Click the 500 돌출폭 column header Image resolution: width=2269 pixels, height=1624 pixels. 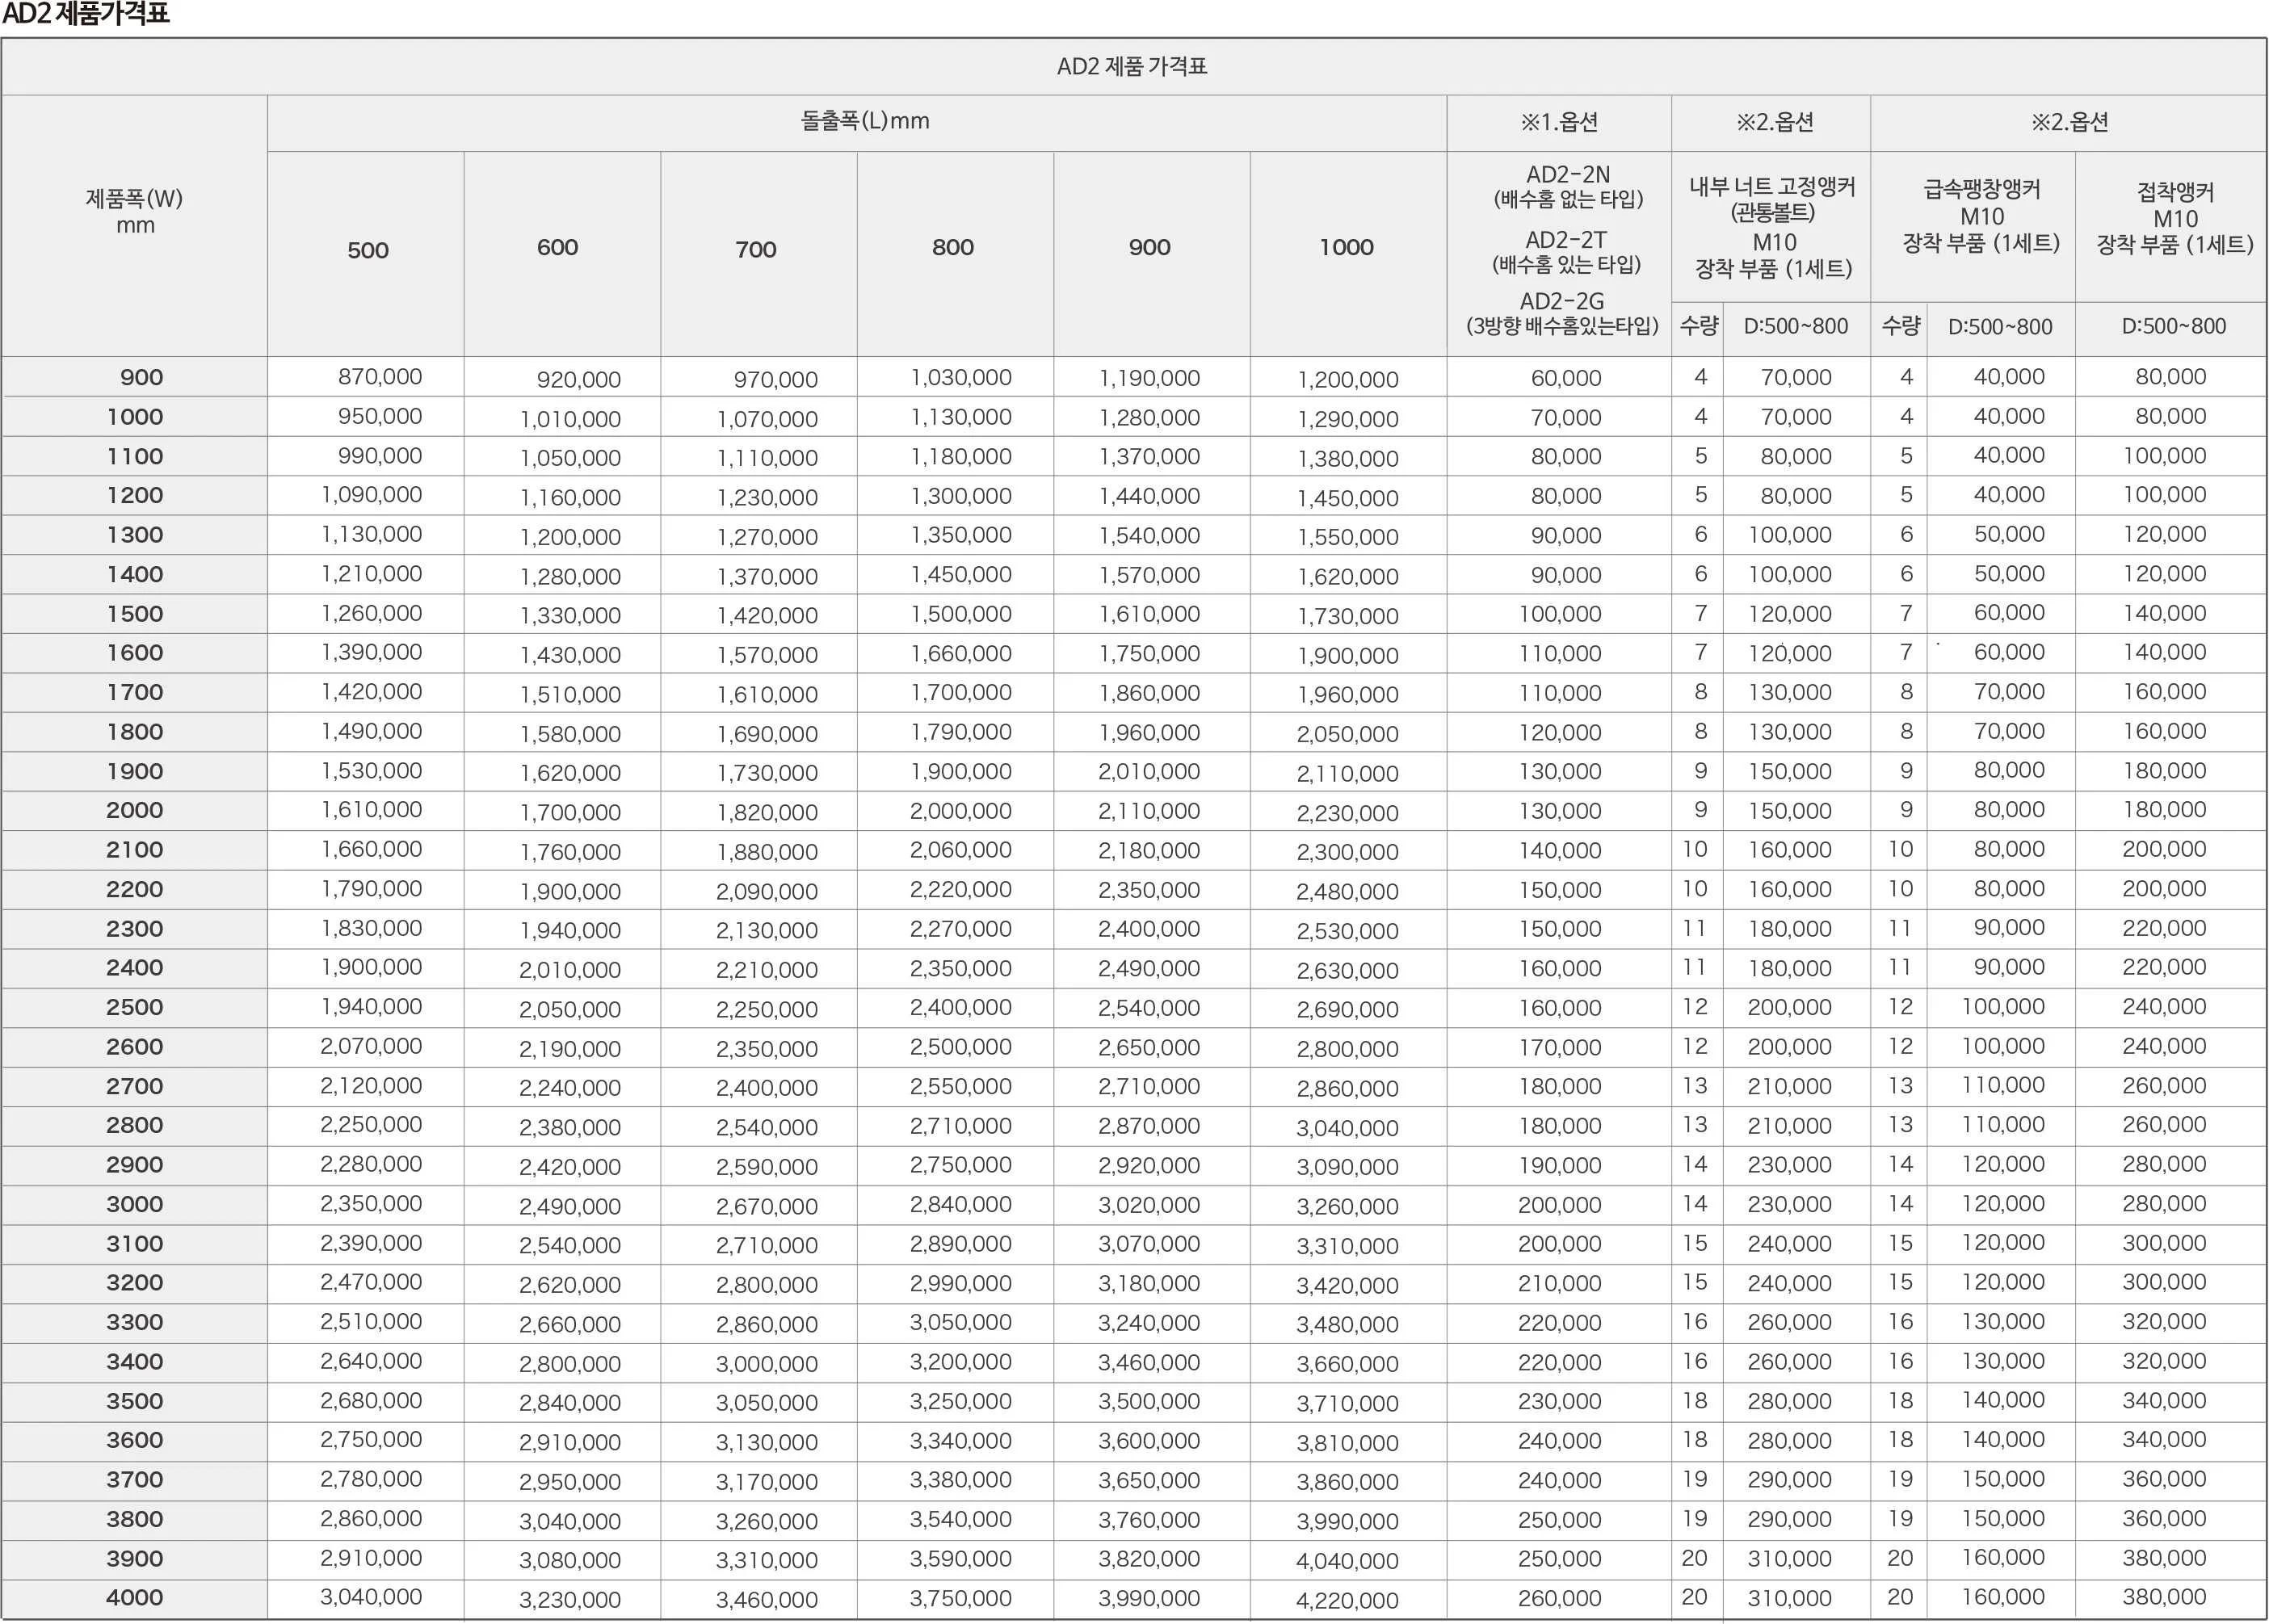click(368, 250)
